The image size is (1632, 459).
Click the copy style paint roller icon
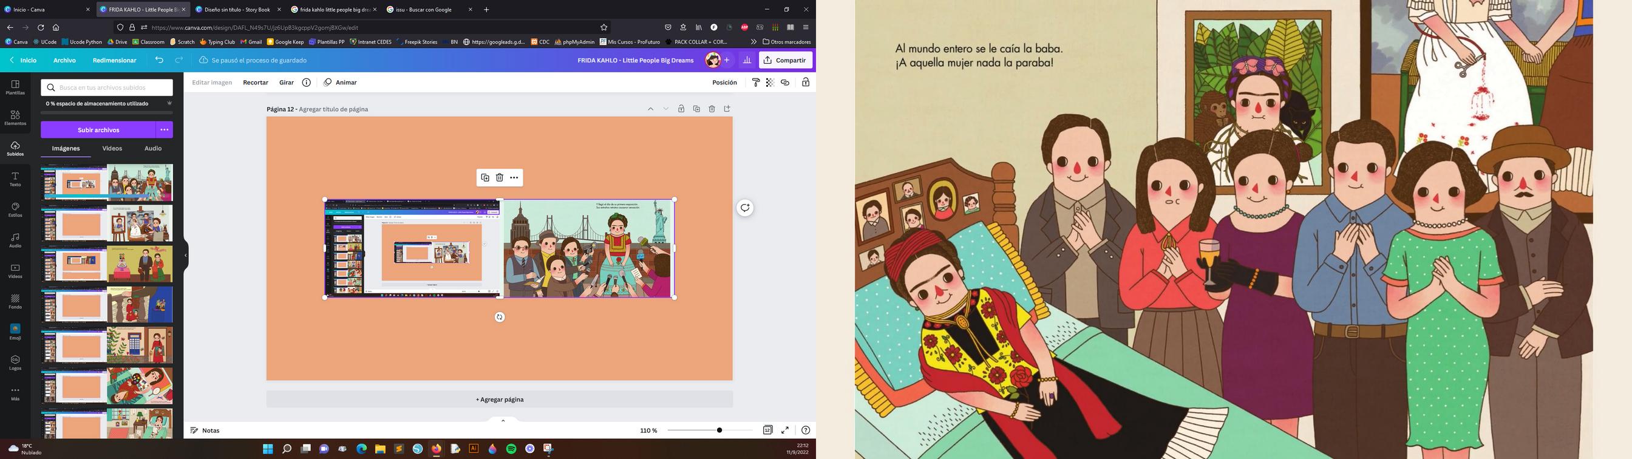pyautogui.click(x=756, y=83)
